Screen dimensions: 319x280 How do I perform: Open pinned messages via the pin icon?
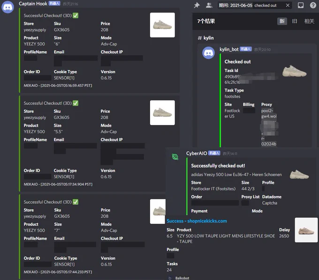(197, 5)
